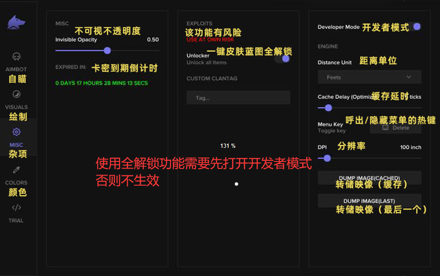Expand the chevron arrow in Distance Unit box

coord(409,77)
